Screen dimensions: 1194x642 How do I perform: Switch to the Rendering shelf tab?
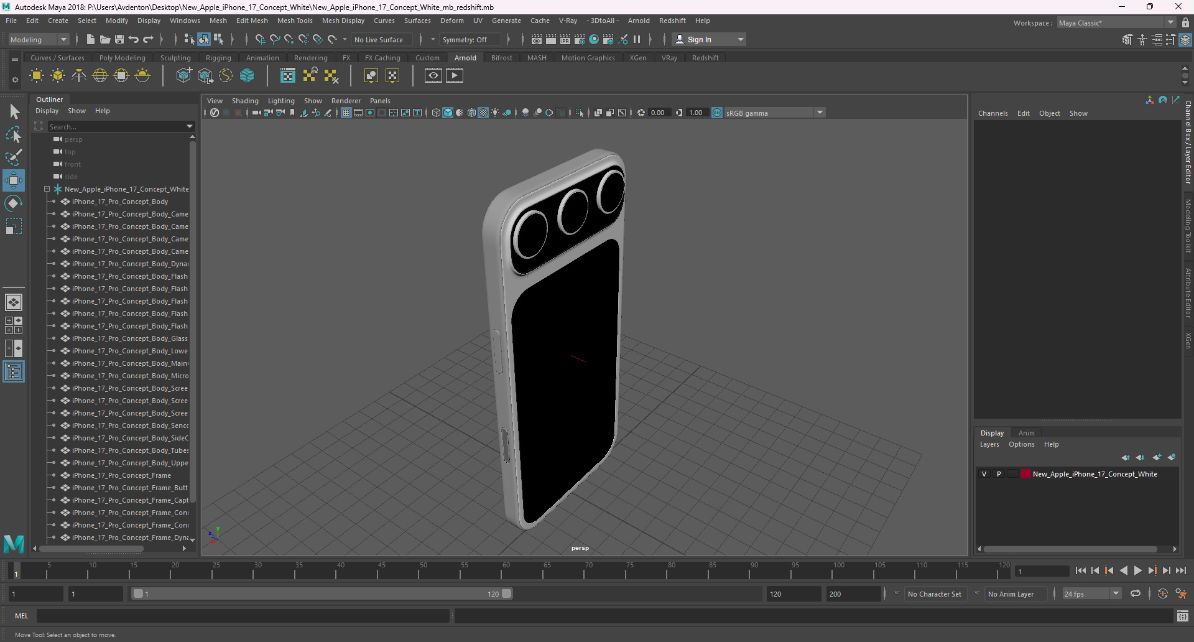tap(311, 58)
